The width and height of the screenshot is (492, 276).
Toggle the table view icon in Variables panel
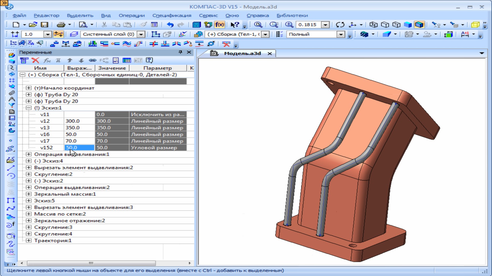pyautogui.click(x=127, y=60)
